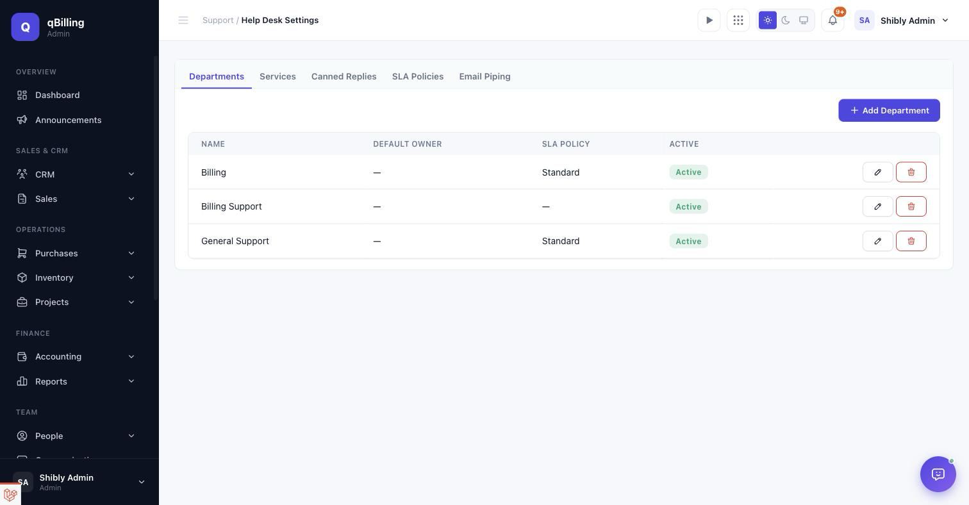The image size is (969, 505).
Task: Open the notifications bell
Action: tap(832, 21)
